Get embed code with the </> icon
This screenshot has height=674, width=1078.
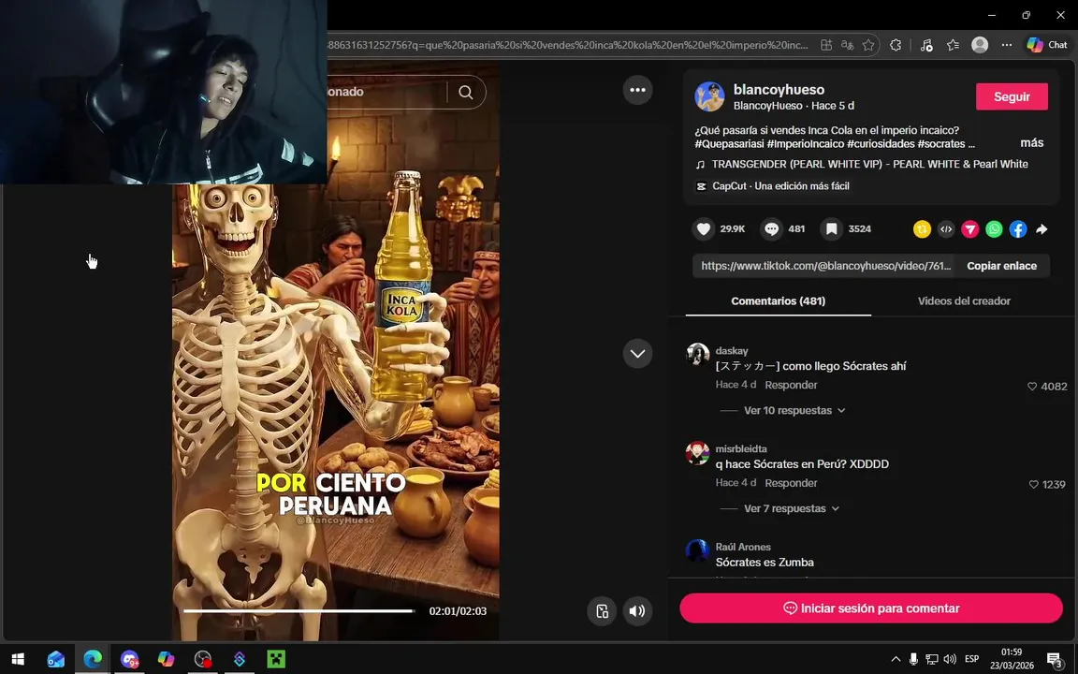pyautogui.click(x=946, y=229)
